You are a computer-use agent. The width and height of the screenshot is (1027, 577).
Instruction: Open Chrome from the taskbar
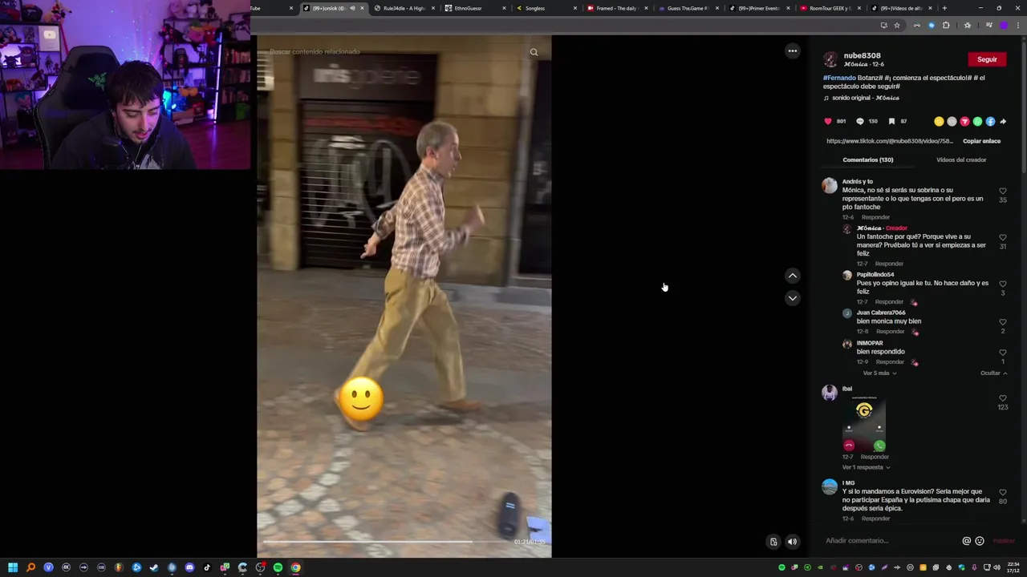295,567
